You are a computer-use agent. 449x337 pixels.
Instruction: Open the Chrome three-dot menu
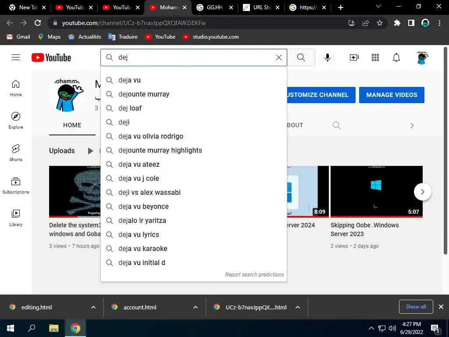point(439,23)
